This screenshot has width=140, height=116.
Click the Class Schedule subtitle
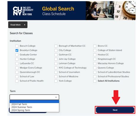54,14
